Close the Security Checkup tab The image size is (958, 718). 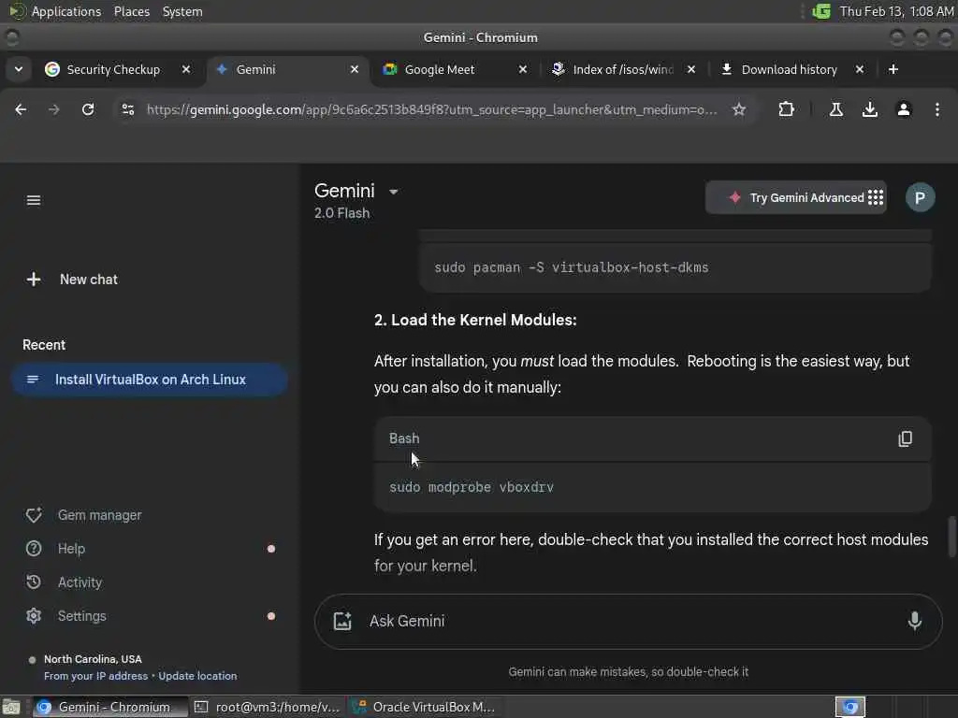click(186, 69)
